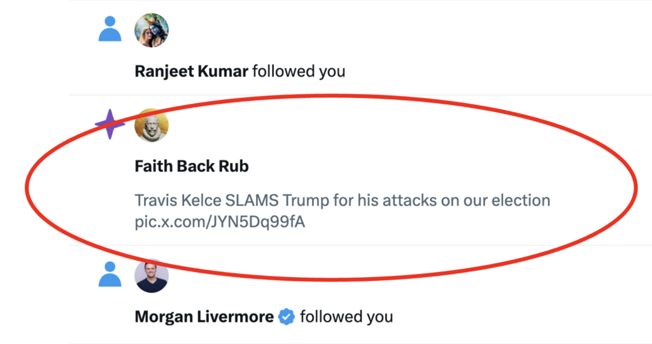The height and width of the screenshot is (344, 652).
Task: Open Faith Back Rub's statue avatar
Action: 152,125
